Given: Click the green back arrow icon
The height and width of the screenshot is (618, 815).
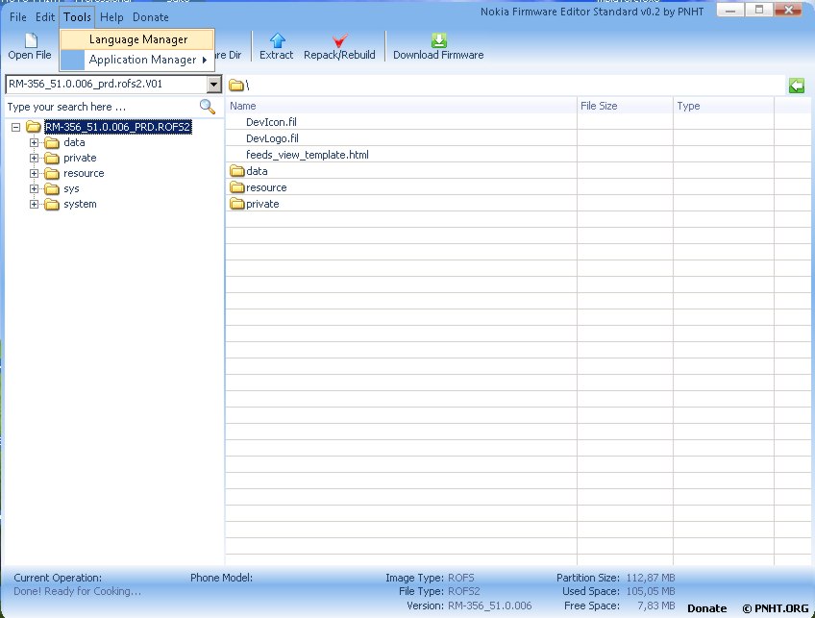Looking at the screenshot, I should tap(797, 86).
